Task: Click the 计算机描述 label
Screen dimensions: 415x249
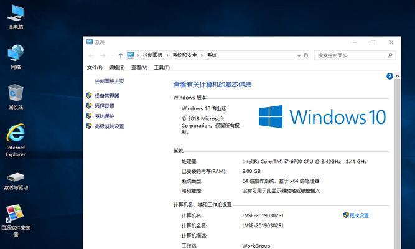Action: [194, 236]
